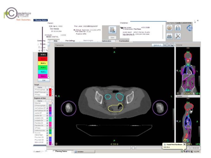Click the Target list scroll-down arrow
Viewport: 211px width, 158px height.
tap(53, 95)
